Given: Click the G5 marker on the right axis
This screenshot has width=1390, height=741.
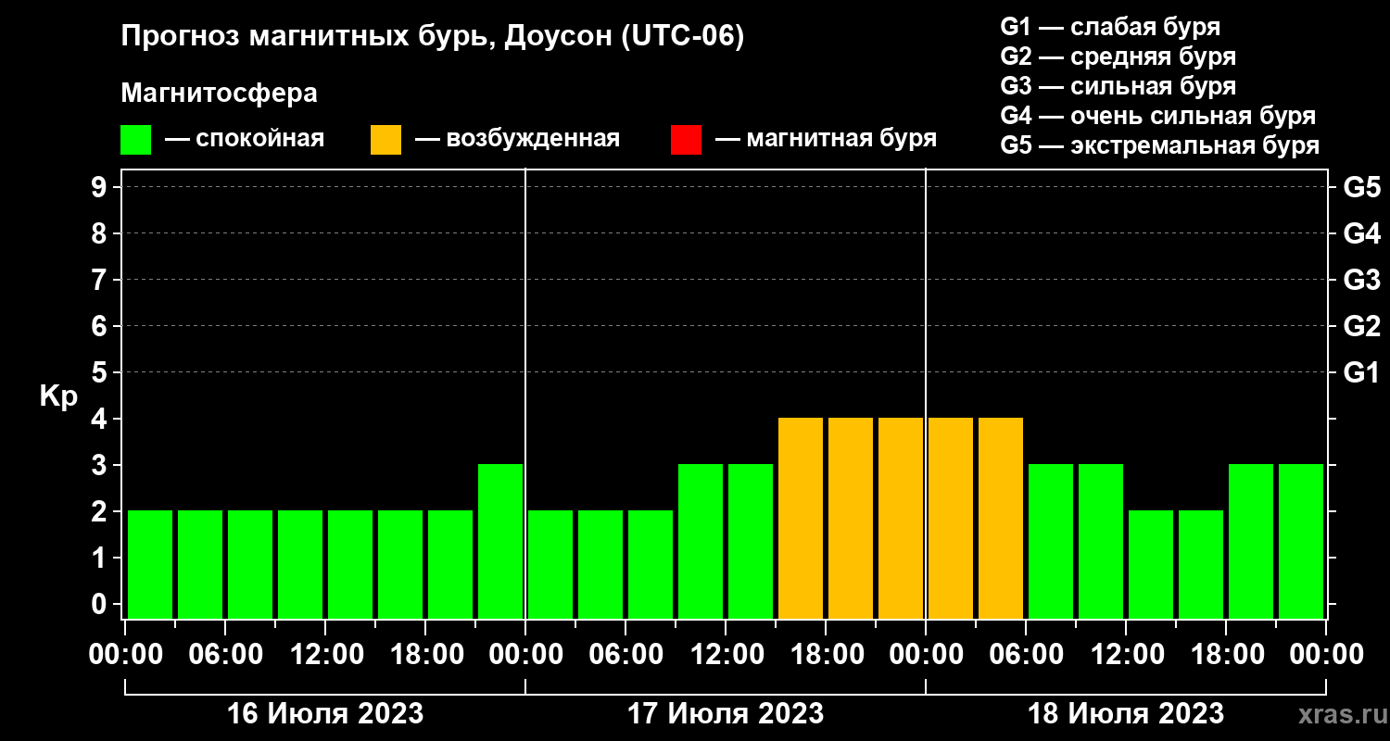Looking at the screenshot, I should tap(1362, 187).
